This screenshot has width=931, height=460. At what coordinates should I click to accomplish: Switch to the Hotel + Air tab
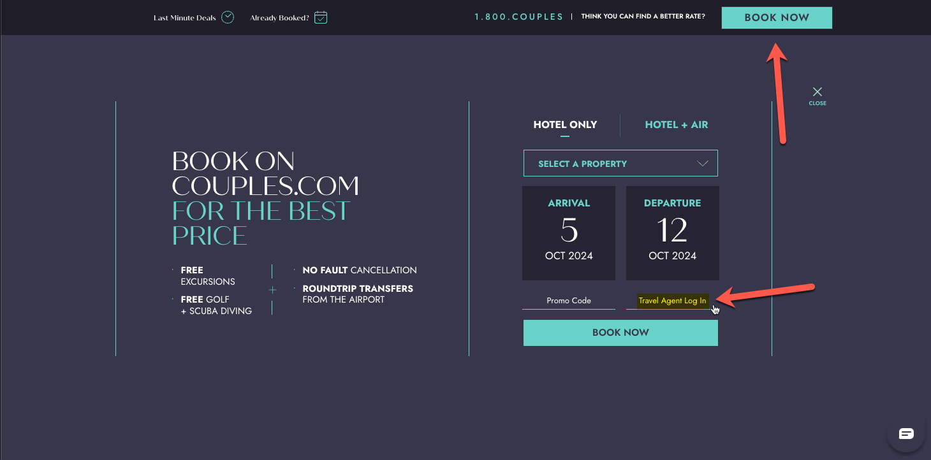677,125
